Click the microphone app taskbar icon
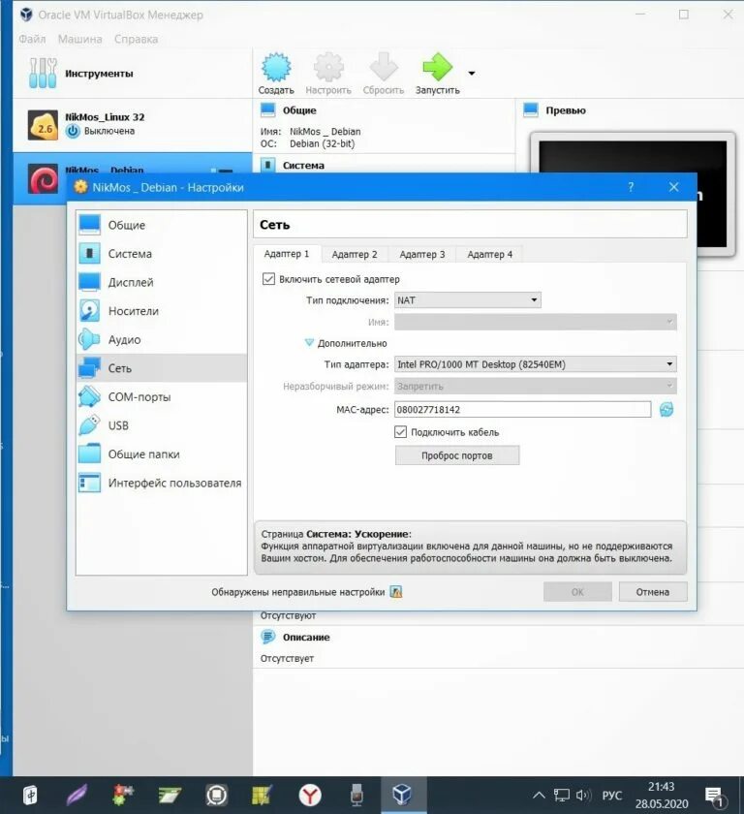The image size is (744, 814). 356,795
